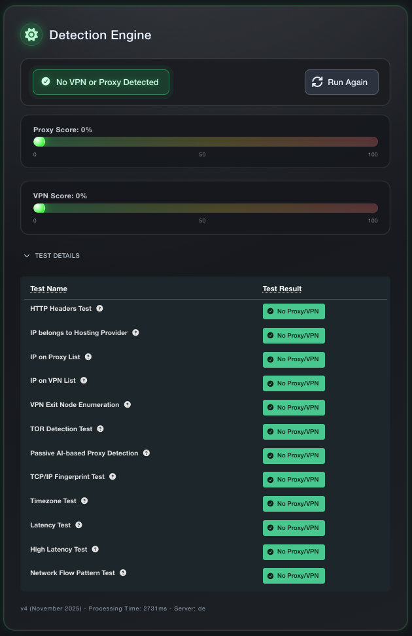Viewport: 412px width, 636px height.
Task: Click the Proxy Score slider handle
Action: [x=39, y=142]
